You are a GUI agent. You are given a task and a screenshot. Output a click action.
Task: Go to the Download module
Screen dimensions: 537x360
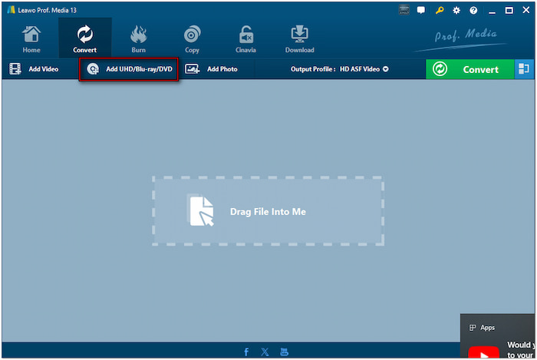point(299,39)
